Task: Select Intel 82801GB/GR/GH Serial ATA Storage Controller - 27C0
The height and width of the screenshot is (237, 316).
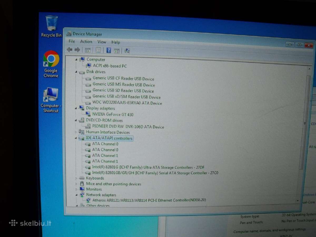Action: [155, 173]
